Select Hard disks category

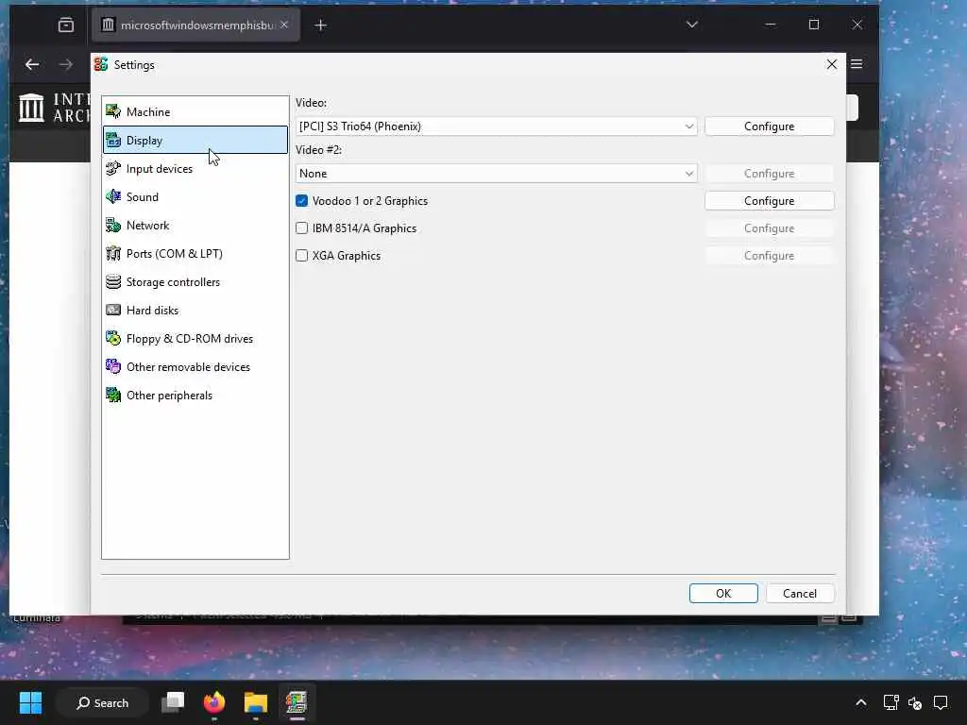(x=195, y=310)
